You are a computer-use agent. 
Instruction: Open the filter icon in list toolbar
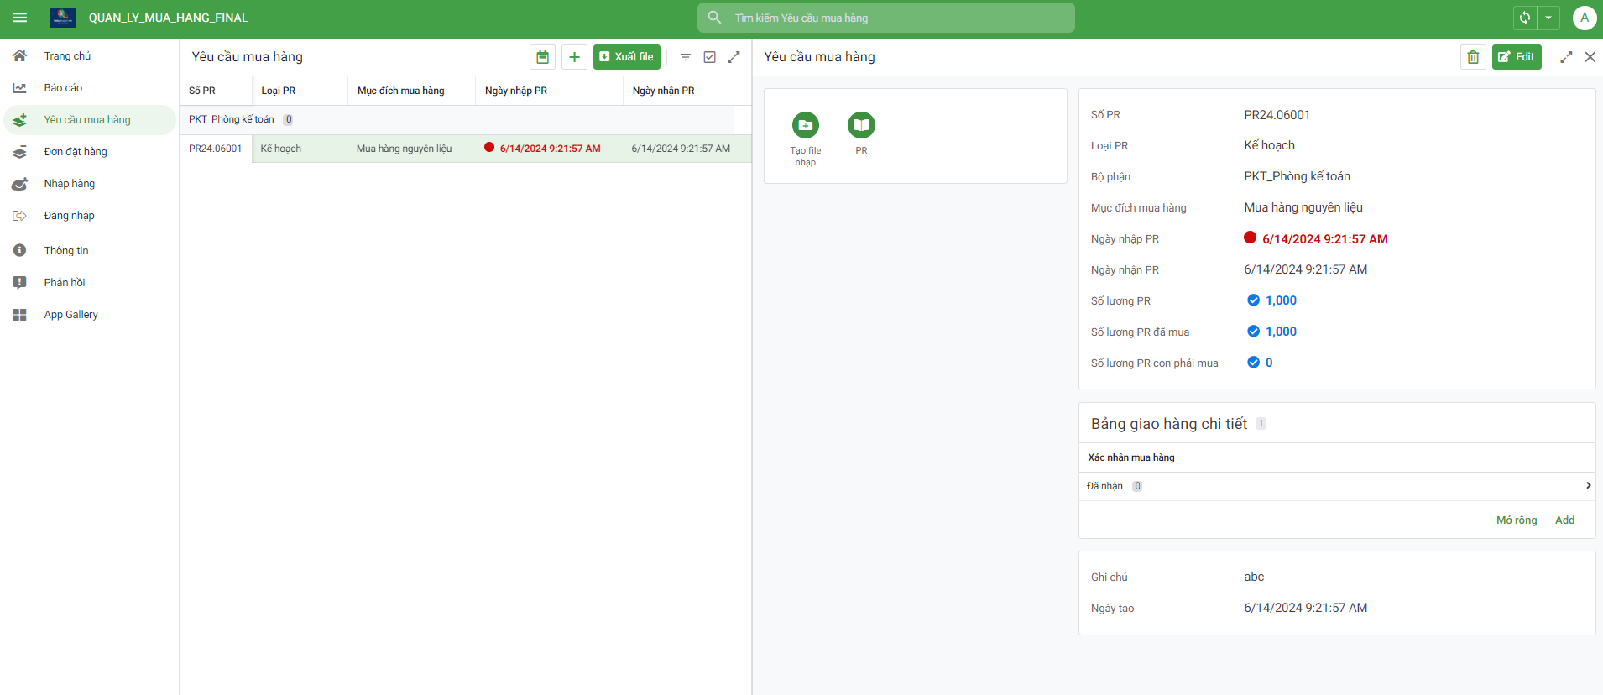pyautogui.click(x=685, y=57)
